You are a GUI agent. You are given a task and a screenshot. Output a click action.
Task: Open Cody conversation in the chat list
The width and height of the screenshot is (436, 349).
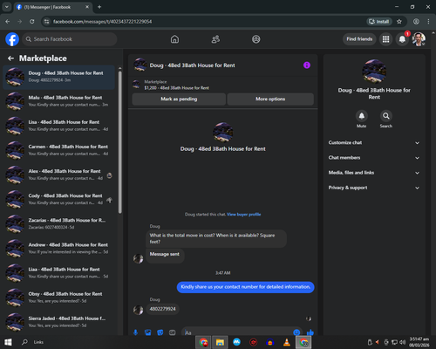58,200
